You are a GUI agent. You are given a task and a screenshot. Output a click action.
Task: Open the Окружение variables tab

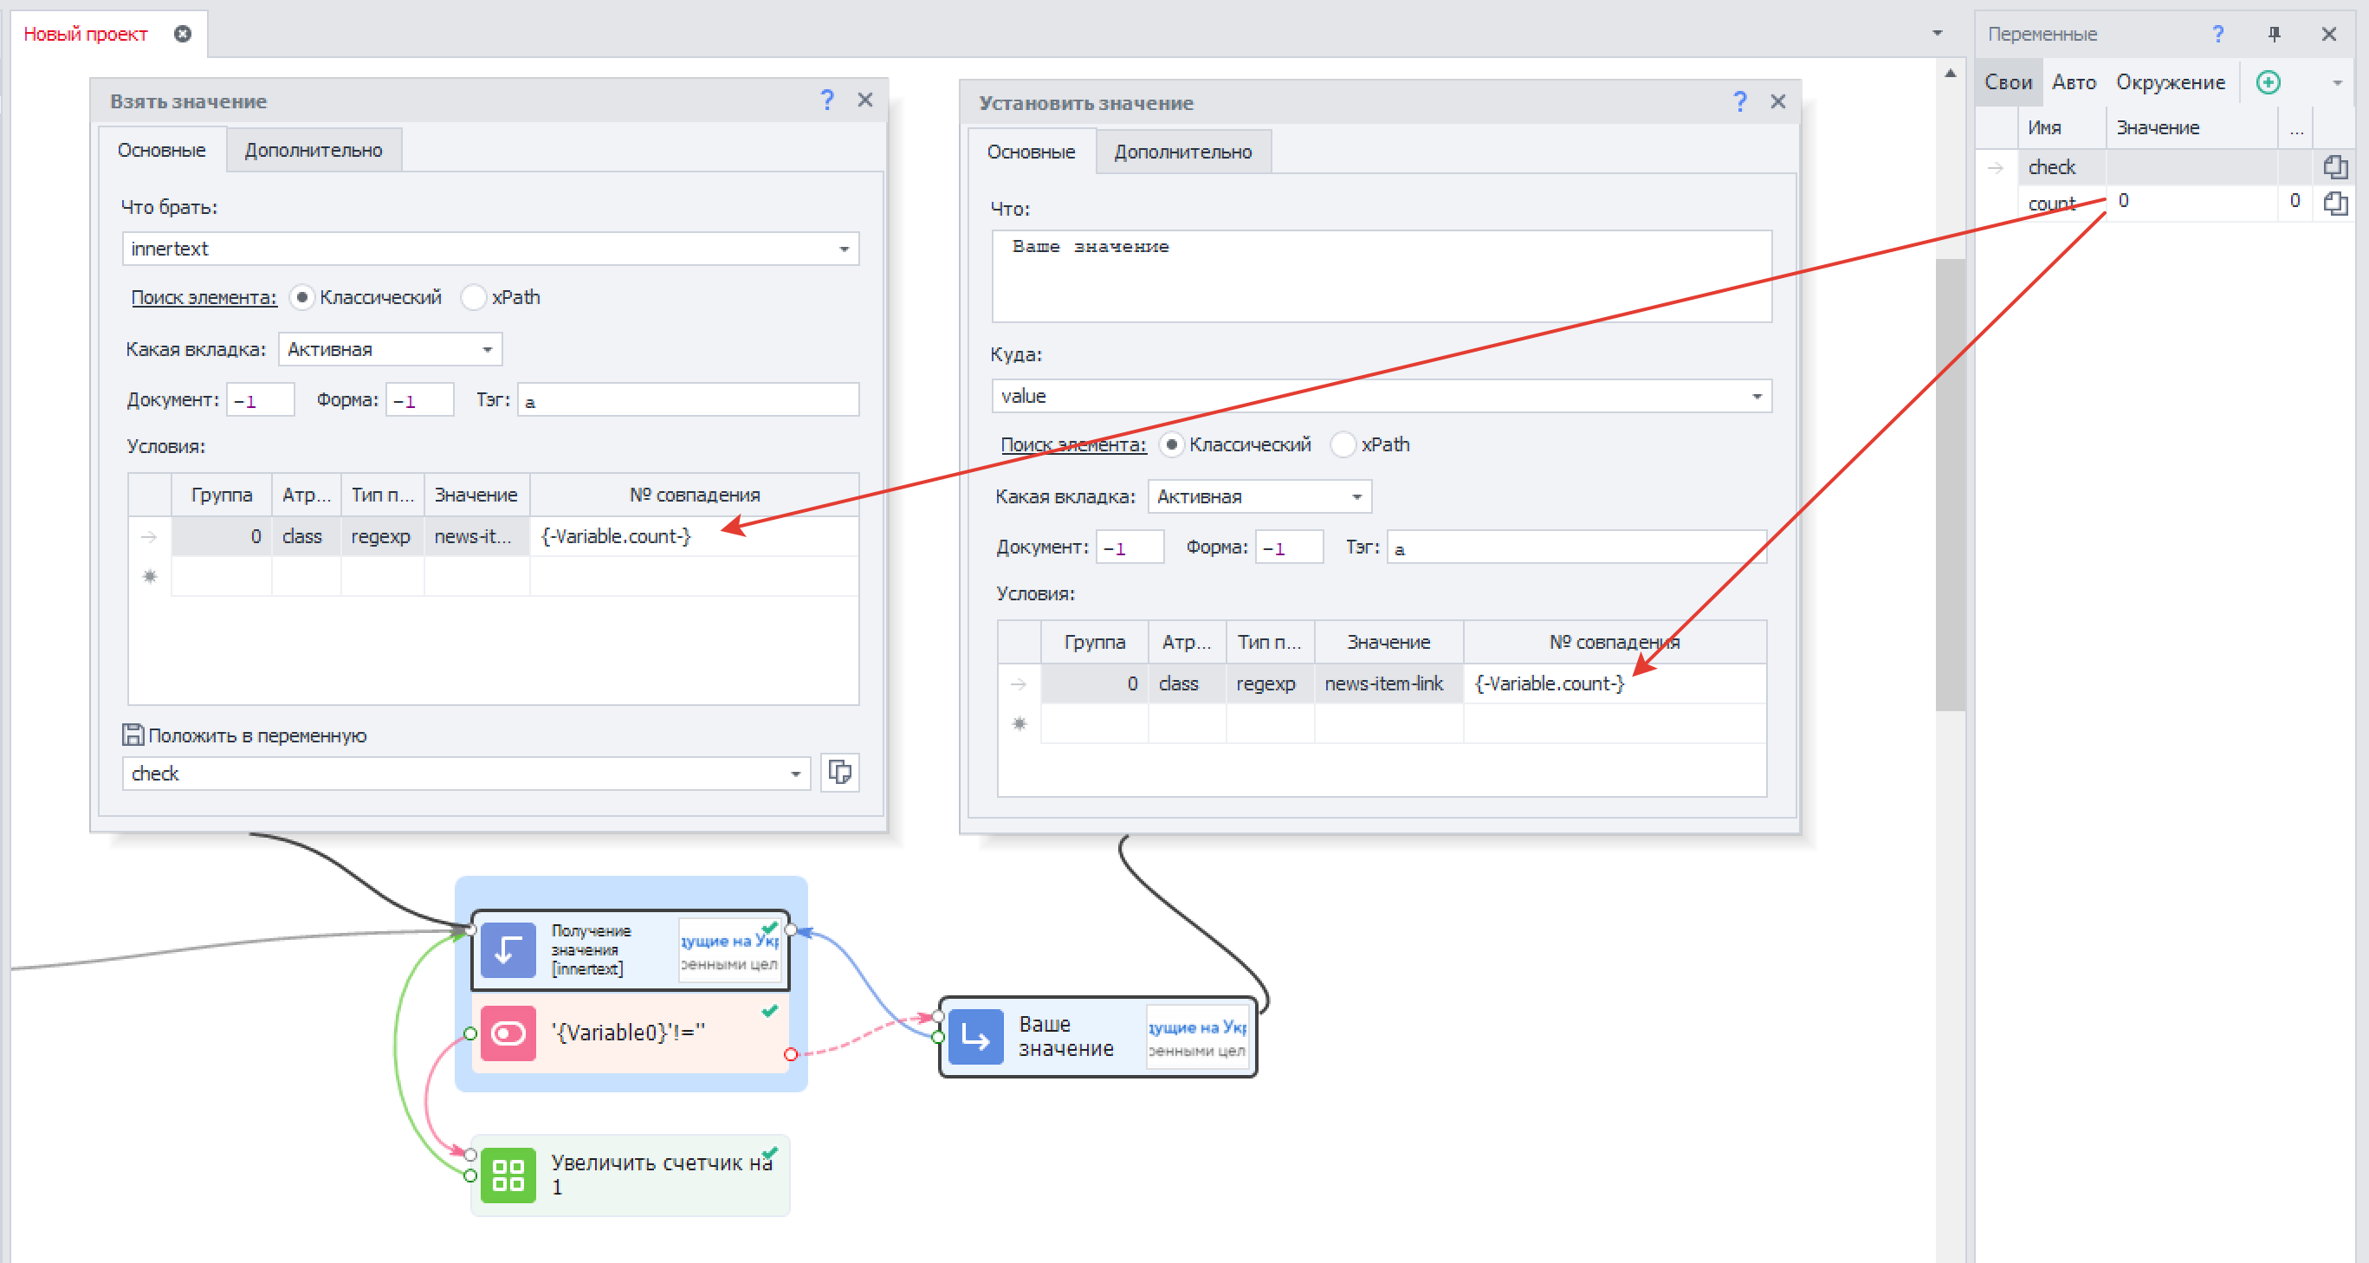pyautogui.click(x=2170, y=83)
